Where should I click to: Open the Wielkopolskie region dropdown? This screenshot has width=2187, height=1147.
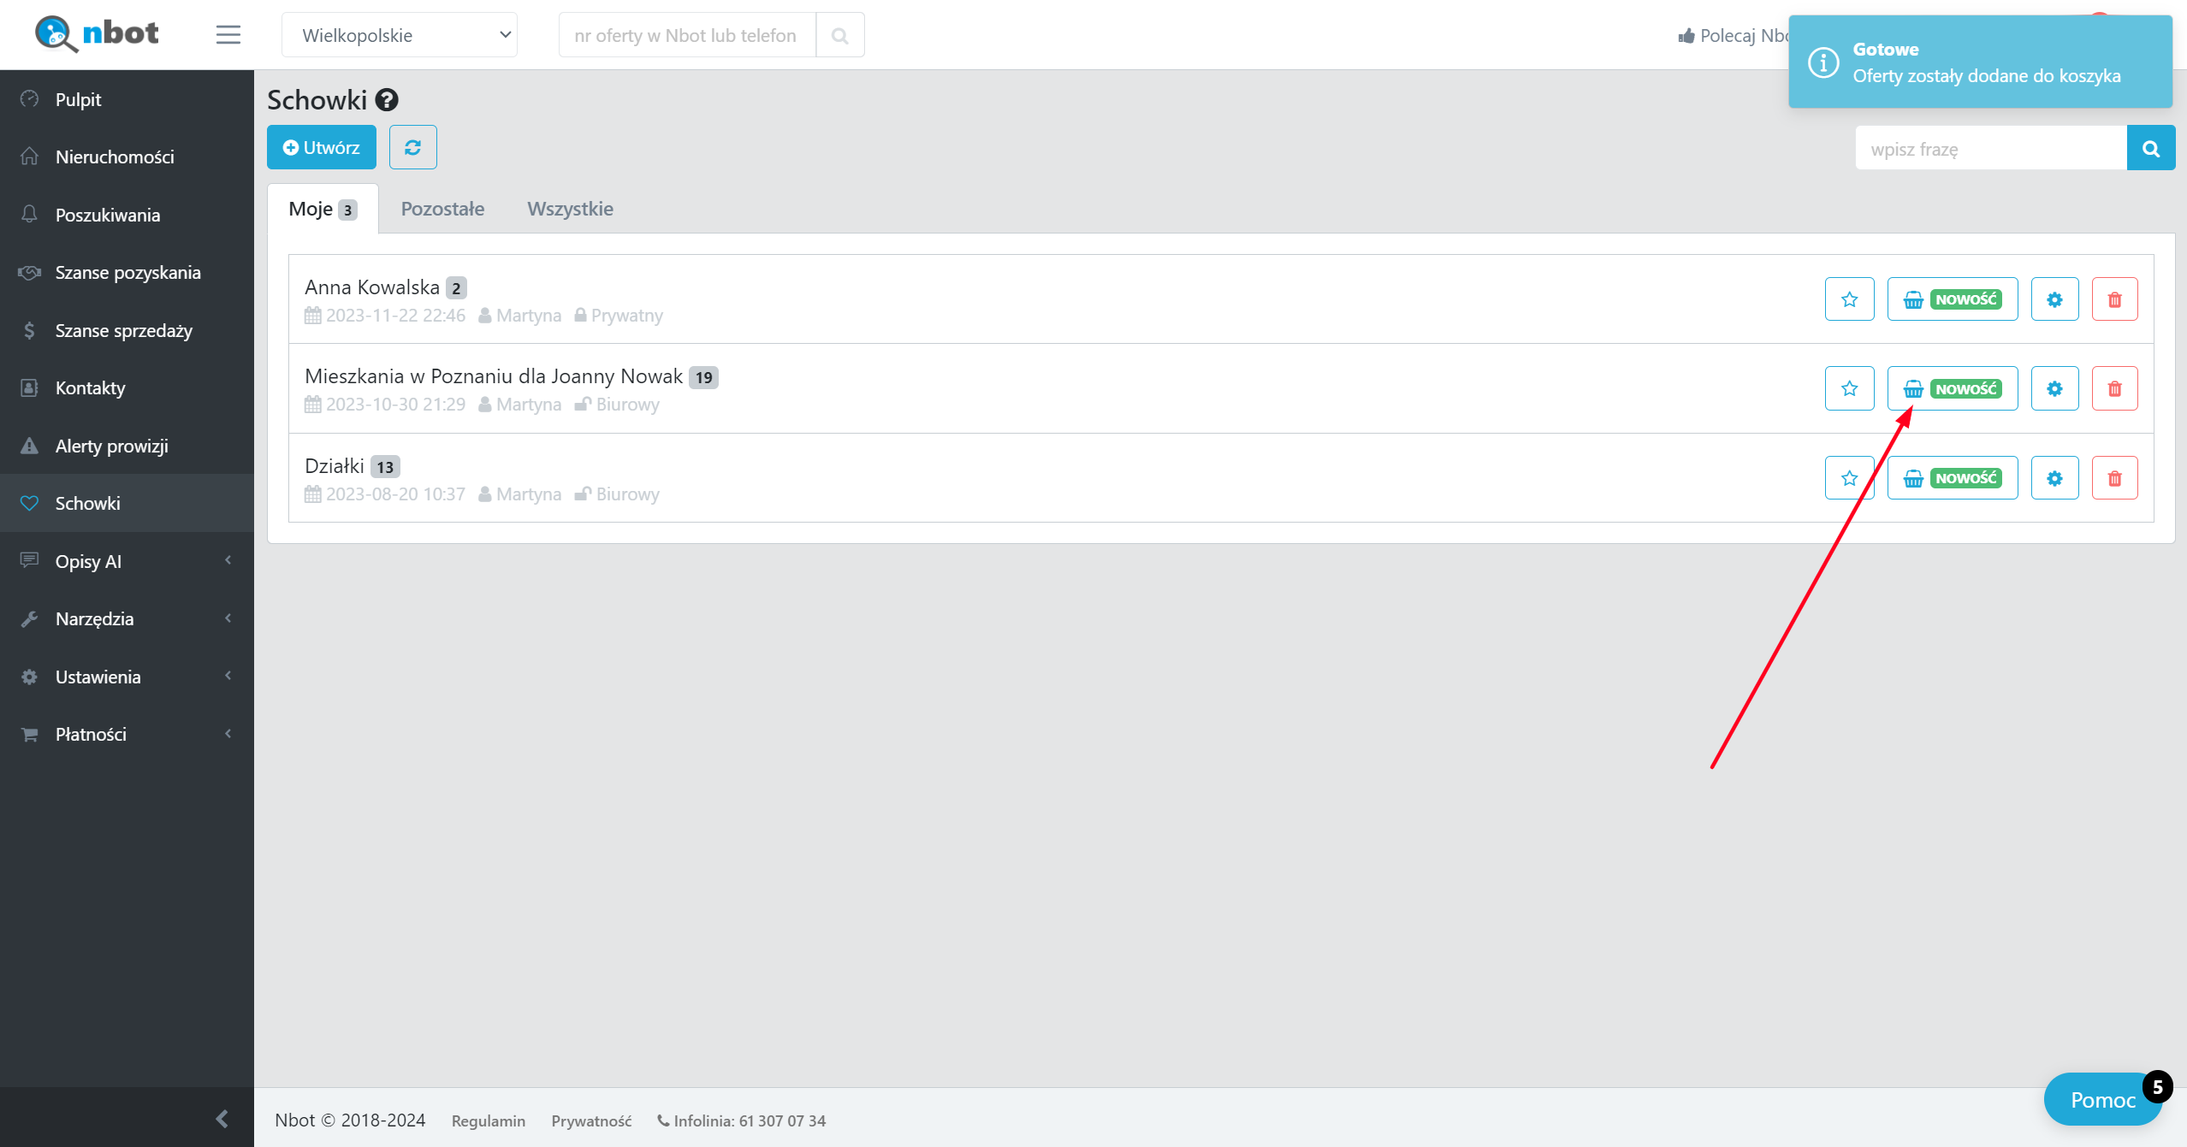[400, 35]
